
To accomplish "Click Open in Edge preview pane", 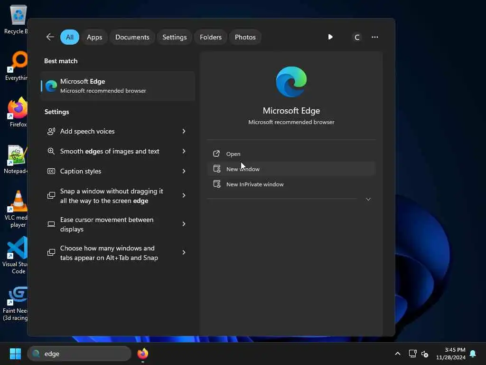I will [x=291, y=154].
